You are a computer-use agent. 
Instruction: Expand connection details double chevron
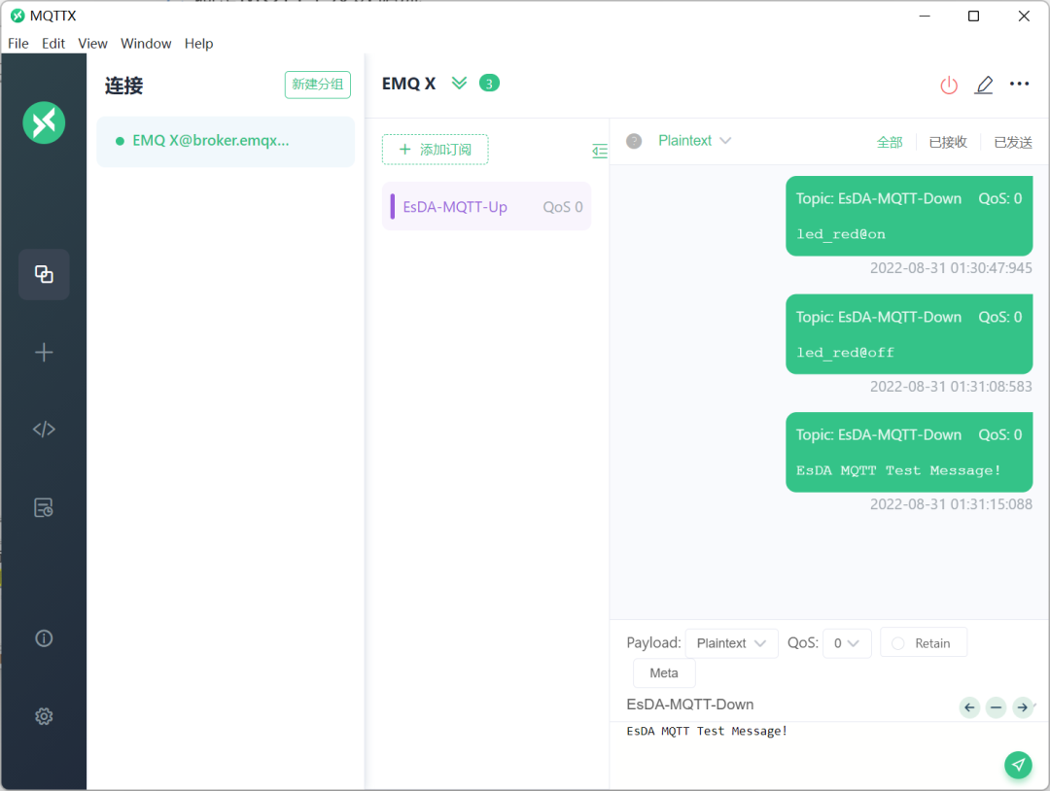pyautogui.click(x=459, y=83)
